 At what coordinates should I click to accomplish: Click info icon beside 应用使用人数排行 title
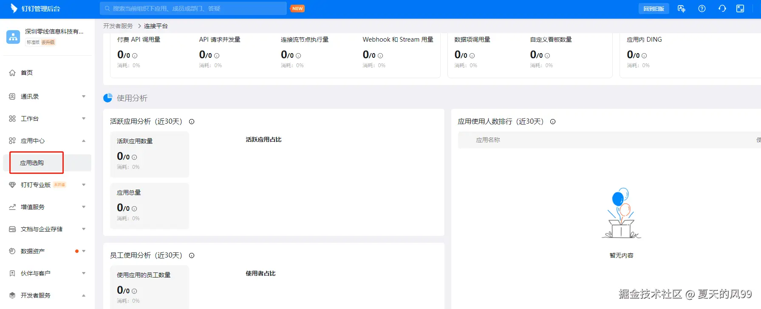[x=553, y=122]
